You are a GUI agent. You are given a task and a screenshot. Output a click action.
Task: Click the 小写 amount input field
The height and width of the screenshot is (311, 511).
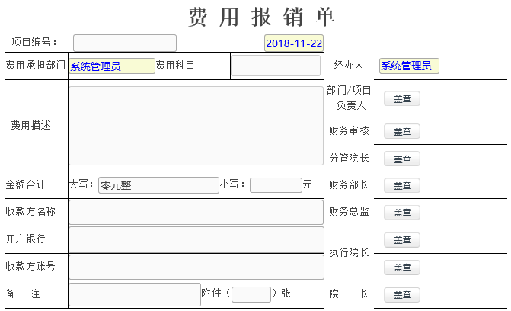(x=276, y=185)
